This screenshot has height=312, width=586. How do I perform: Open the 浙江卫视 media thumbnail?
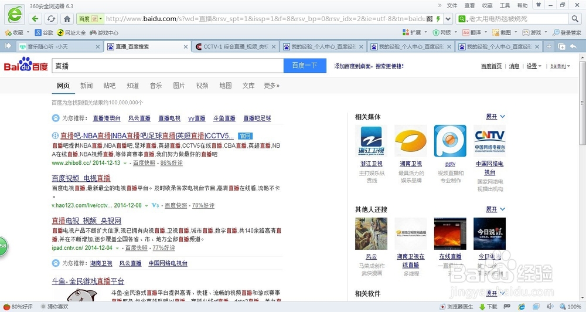[371, 141]
